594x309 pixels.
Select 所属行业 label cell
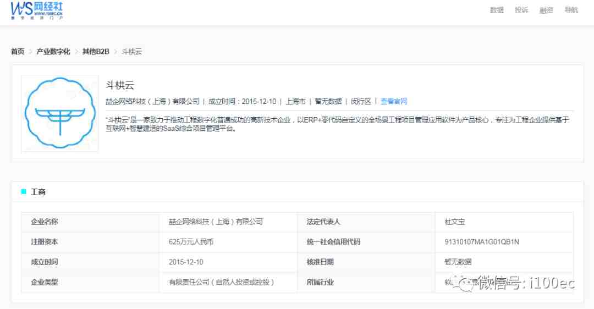366,282
